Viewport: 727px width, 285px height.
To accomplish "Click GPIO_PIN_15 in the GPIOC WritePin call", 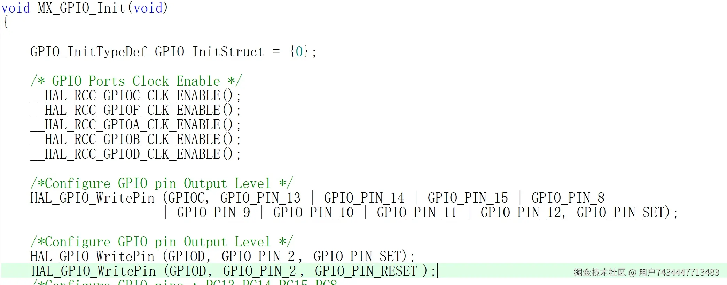I will click(x=468, y=198).
